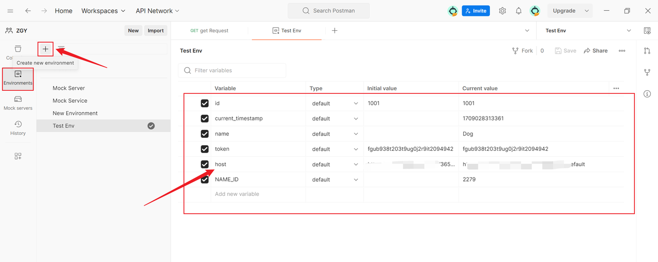Screen dimensions: 658x262
Task: Open the Upgrade dropdown arrow
Action: click(587, 11)
